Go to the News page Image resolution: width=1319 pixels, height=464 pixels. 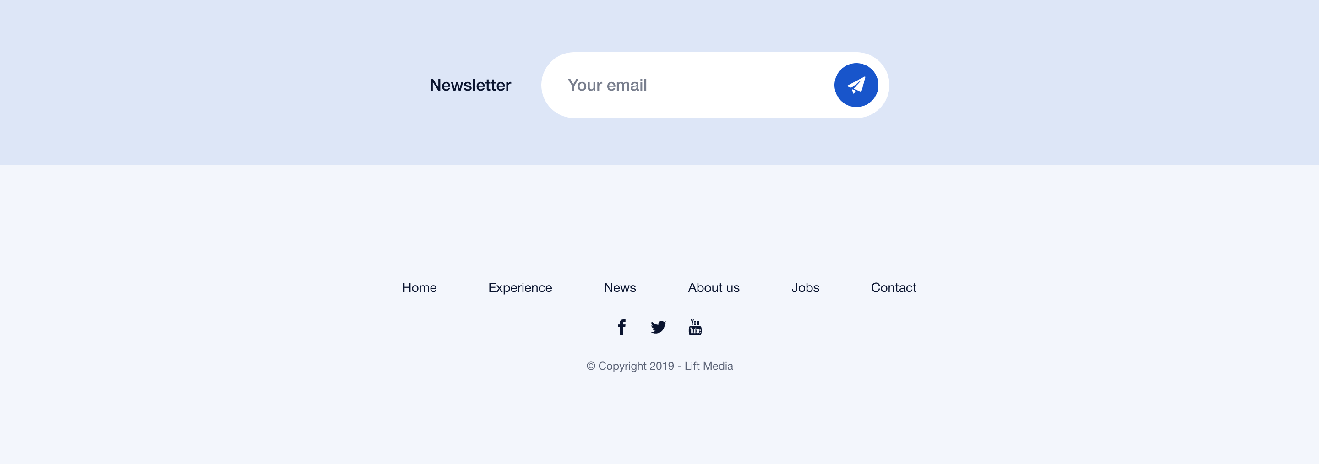(x=620, y=287)
